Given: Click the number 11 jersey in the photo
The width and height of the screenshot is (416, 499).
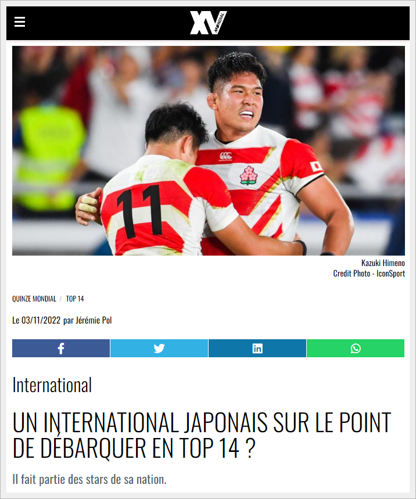Looking at the screenshot, I should pyautogui.click(x=141, y=211).
